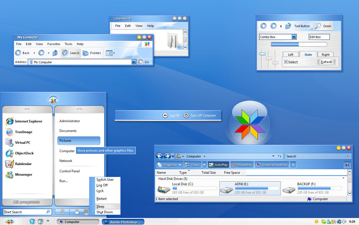Expand the My Computer address dropdown
The image size is (359, 225).
click(134, 62)
